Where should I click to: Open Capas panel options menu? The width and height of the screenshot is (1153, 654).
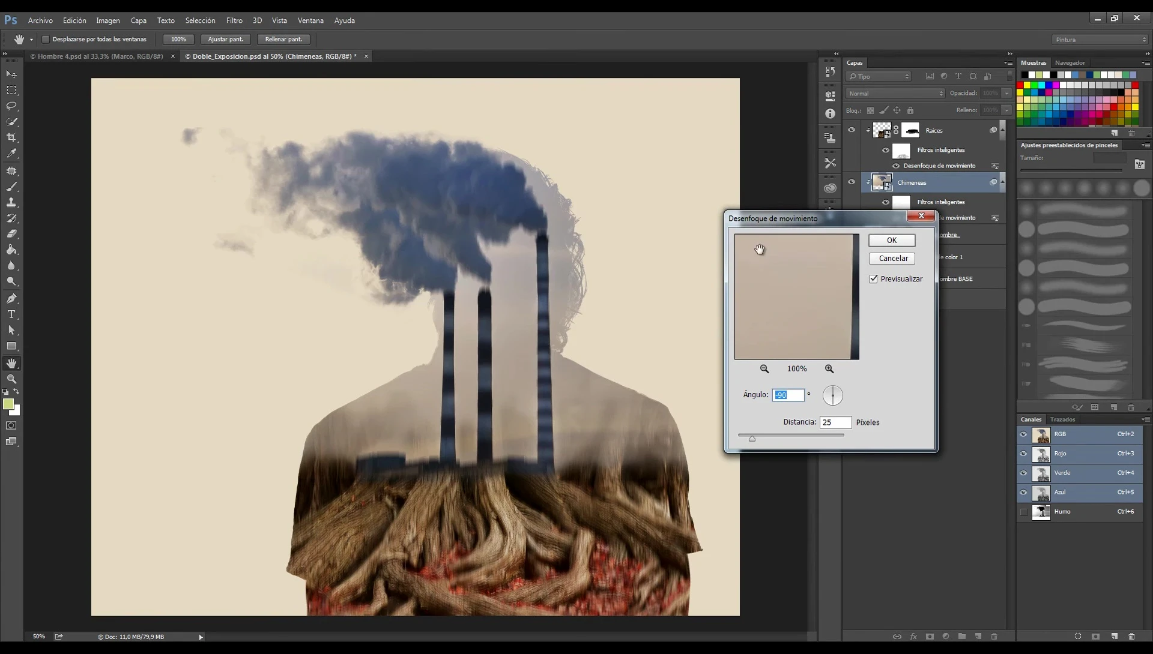coord(1008,62)
